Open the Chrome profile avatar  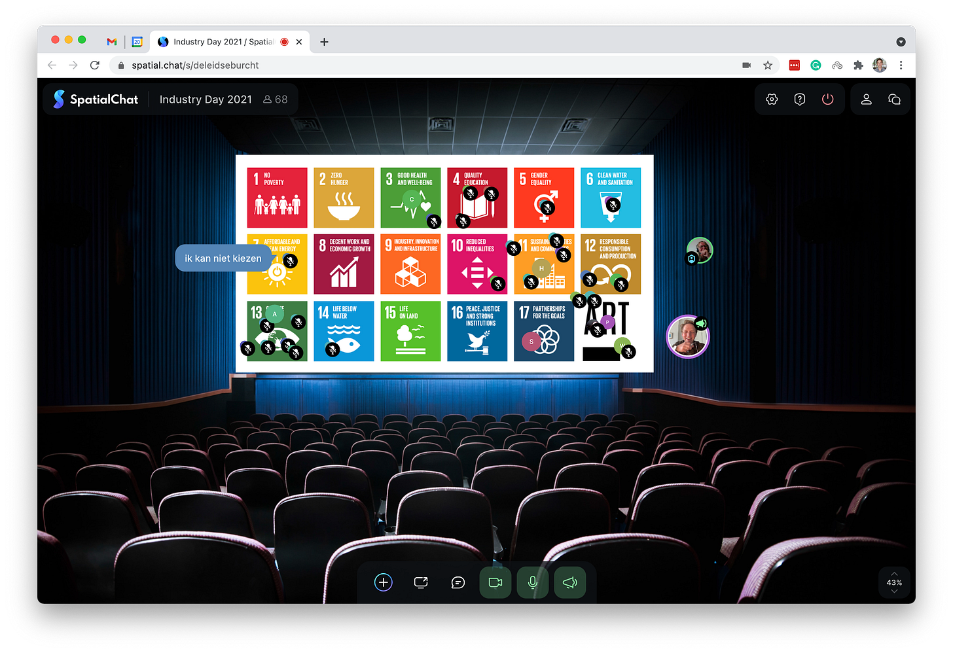pyautogui.click(x=880, y=65)
